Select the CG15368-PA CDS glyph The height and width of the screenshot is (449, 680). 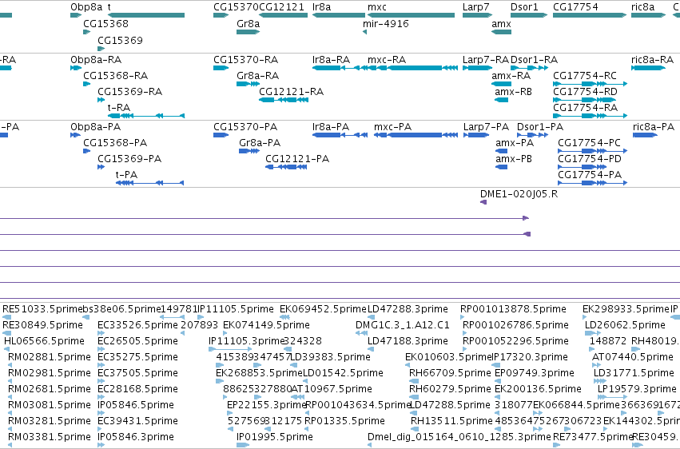pos(87,151)
